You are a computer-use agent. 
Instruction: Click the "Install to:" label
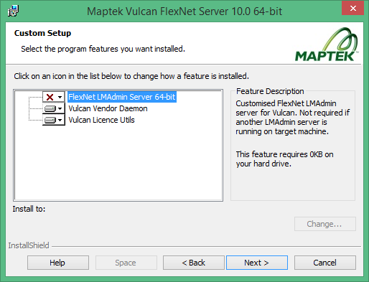point(29,209)
